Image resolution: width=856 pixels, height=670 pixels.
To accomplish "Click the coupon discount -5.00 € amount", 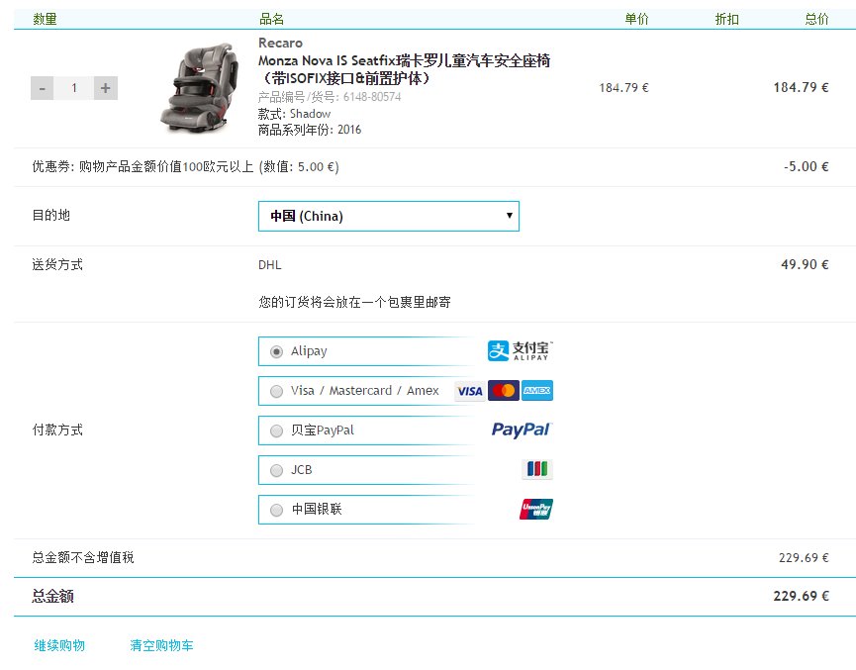I will click(x=807, y=166).
